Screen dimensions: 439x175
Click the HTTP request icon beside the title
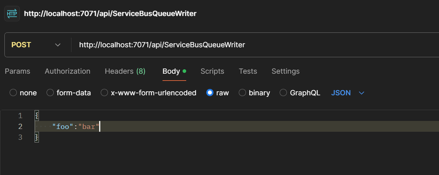12,14
